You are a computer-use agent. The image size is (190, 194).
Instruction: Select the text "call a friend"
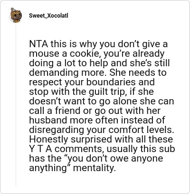pyautogui.click(x=55, y=111)
